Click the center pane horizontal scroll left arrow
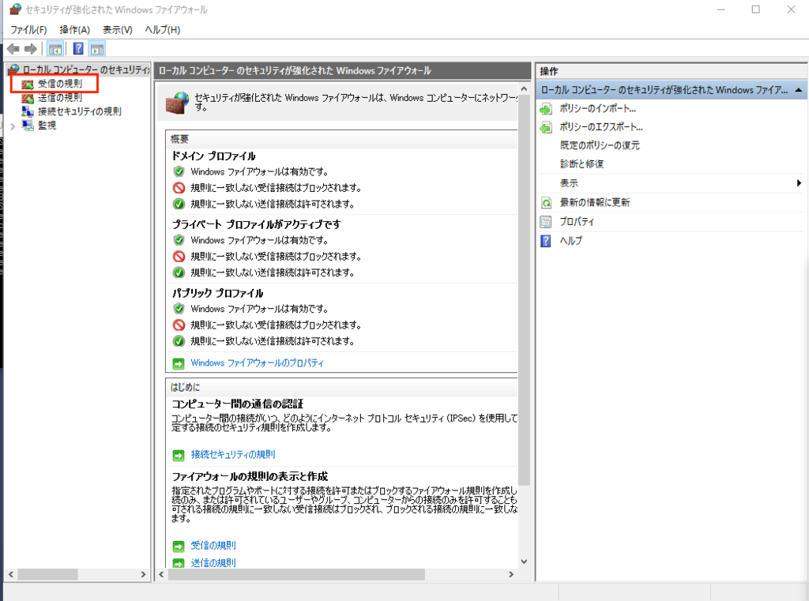This screenshot has height=601, width=809. 161,574
